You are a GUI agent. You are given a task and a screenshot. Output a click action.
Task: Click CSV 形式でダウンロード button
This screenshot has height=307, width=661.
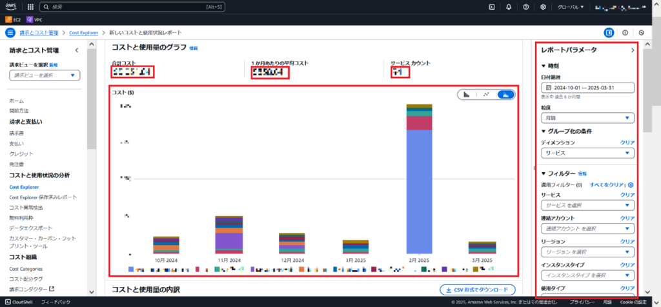pos(477,290)
